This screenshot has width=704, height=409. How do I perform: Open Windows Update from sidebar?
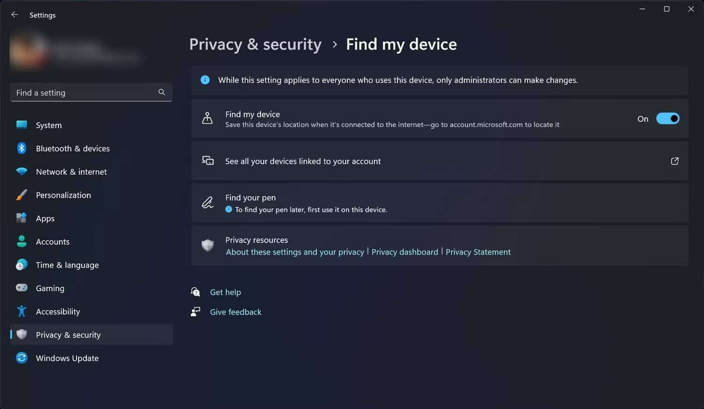tap(67, 358)
